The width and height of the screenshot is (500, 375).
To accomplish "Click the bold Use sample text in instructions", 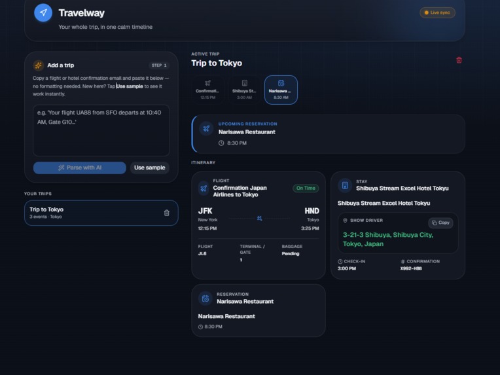I will (130, 86).
